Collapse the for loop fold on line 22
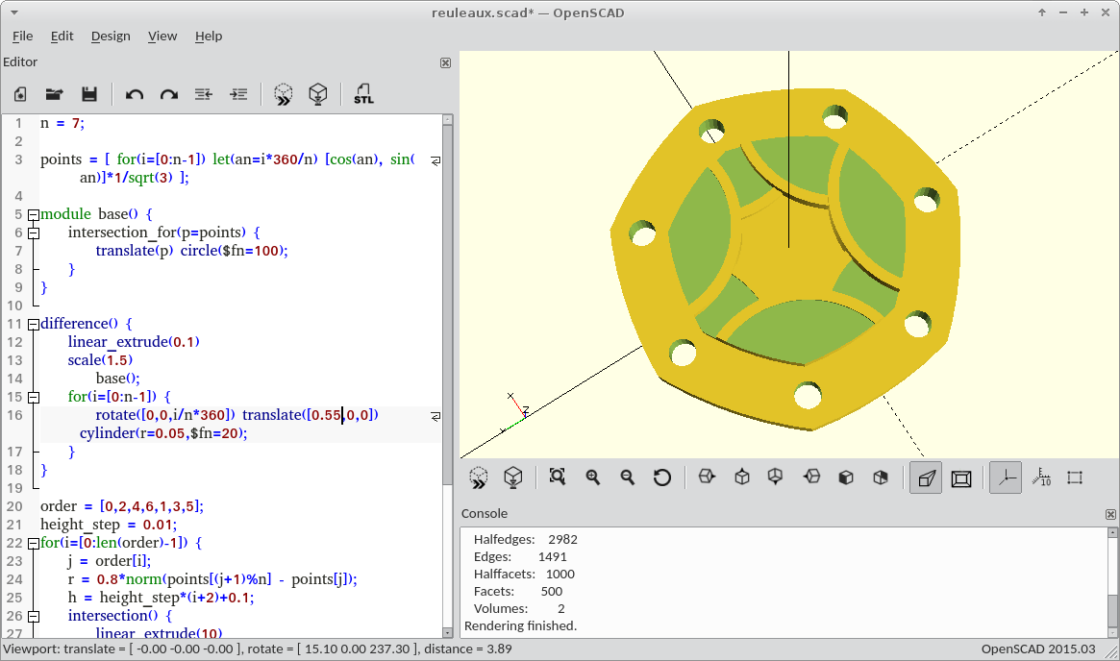Viewport: 1120px width, 661px height. click(34, 543)
